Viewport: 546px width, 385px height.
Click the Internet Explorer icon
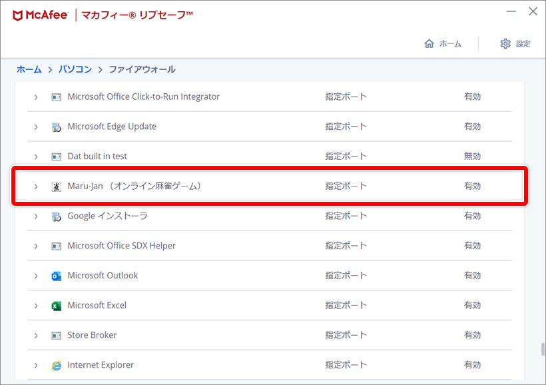(x=56, y=365)
